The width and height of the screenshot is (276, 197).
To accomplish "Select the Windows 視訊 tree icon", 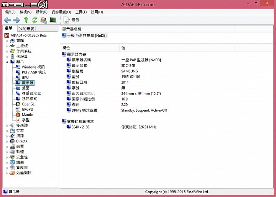I will (x=18, y=67).
